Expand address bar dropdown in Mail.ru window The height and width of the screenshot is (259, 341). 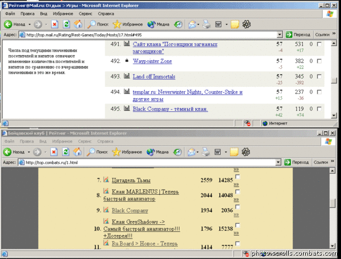(x=280, y=35)
